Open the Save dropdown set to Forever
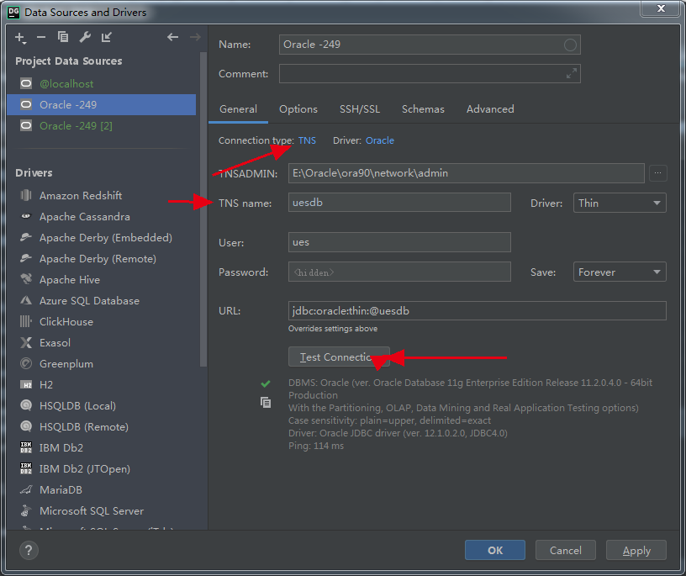This screenshot has height=576, width=686. [x=620, y=272]
